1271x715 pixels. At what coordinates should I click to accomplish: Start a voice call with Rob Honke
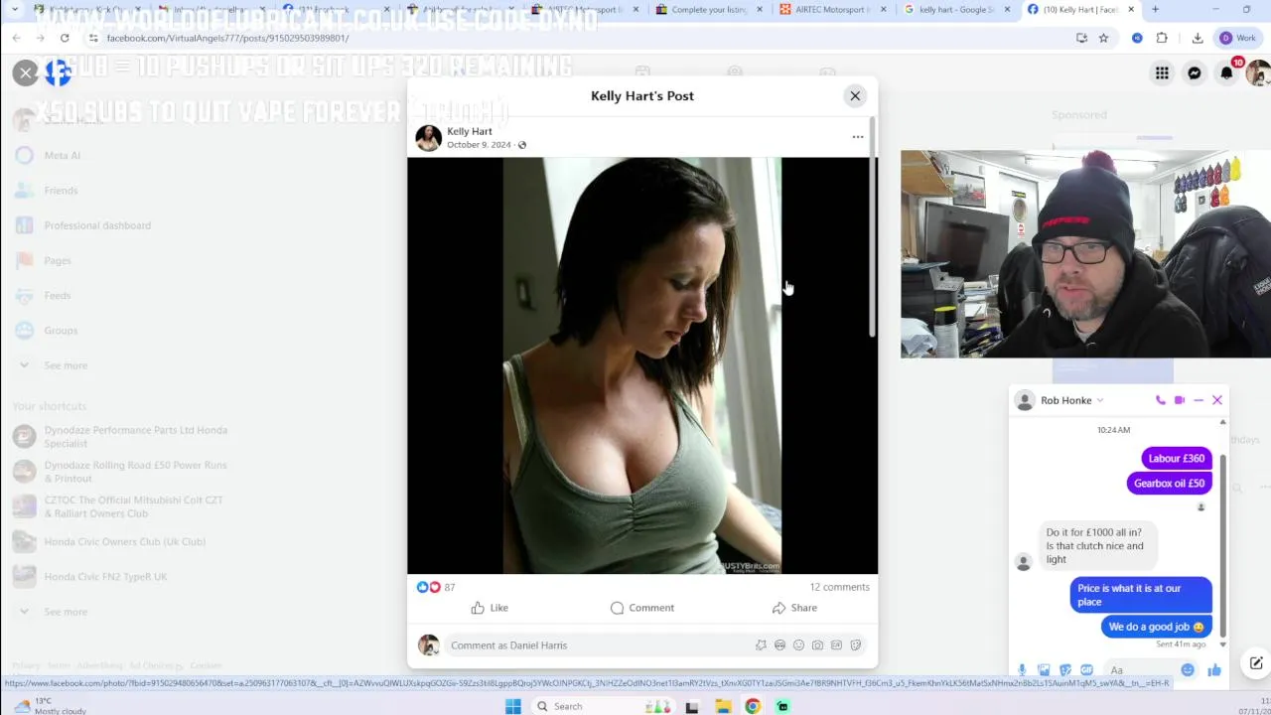pyautogui.click(x=1160, y=400)
